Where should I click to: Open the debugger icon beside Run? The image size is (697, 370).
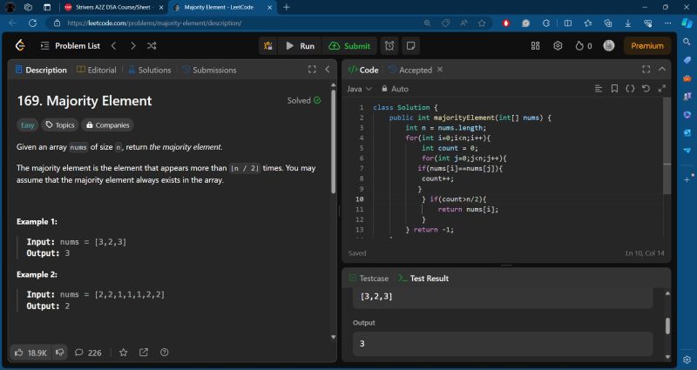[267, 45]
